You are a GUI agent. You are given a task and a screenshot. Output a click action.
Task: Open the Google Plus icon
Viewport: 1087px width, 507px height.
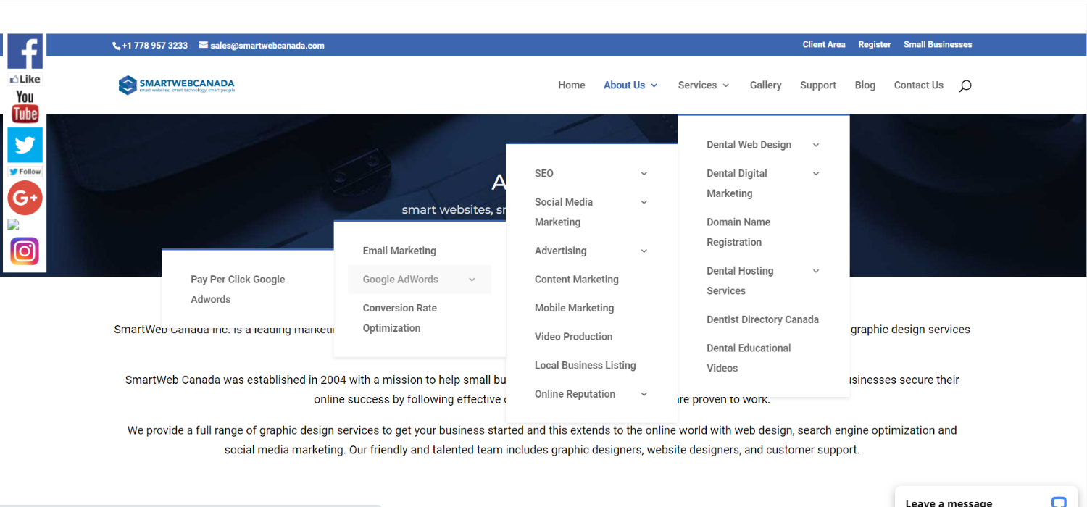(x=25, y=198)
